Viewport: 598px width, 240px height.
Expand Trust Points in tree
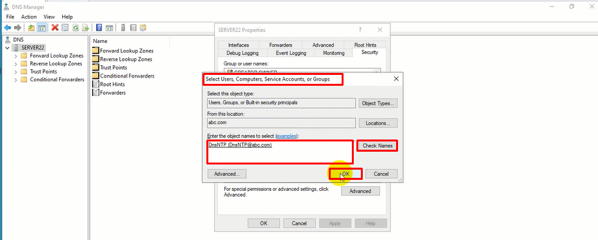[15, 72]
